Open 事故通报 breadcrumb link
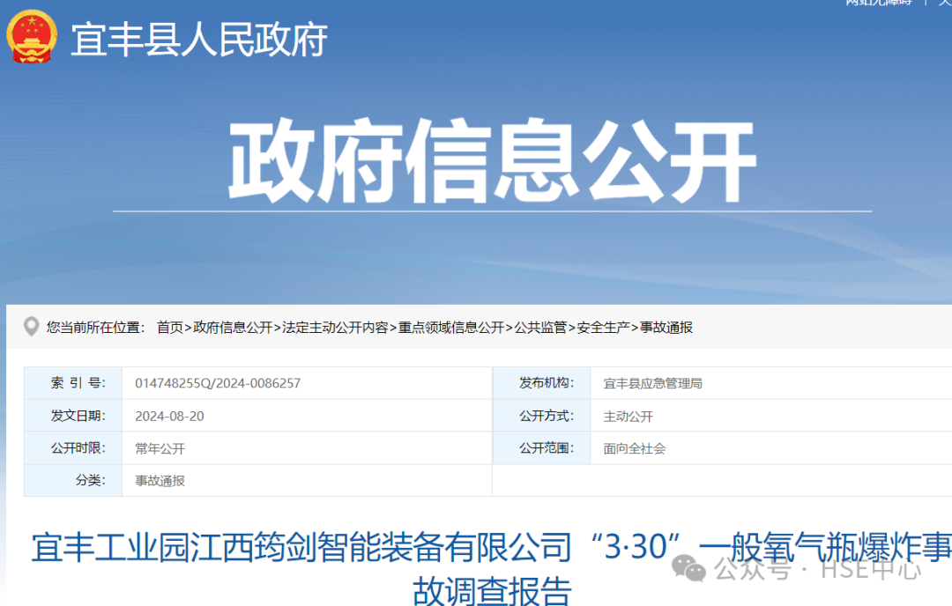 tap(666, 328)
